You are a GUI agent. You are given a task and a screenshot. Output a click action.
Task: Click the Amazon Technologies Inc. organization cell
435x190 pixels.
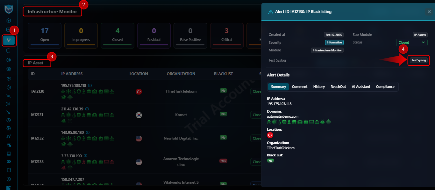[x=181, y=162]
